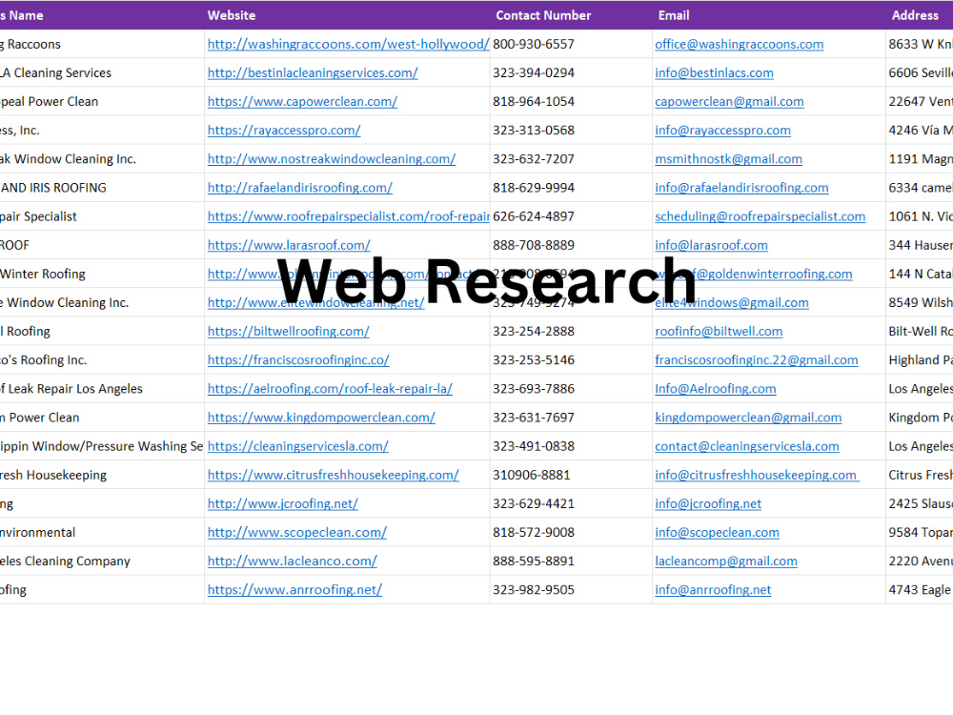Click email info@rayaccesspro.com
The height and width of the screenshot is (715, 953).
click(x=722, y=130)
